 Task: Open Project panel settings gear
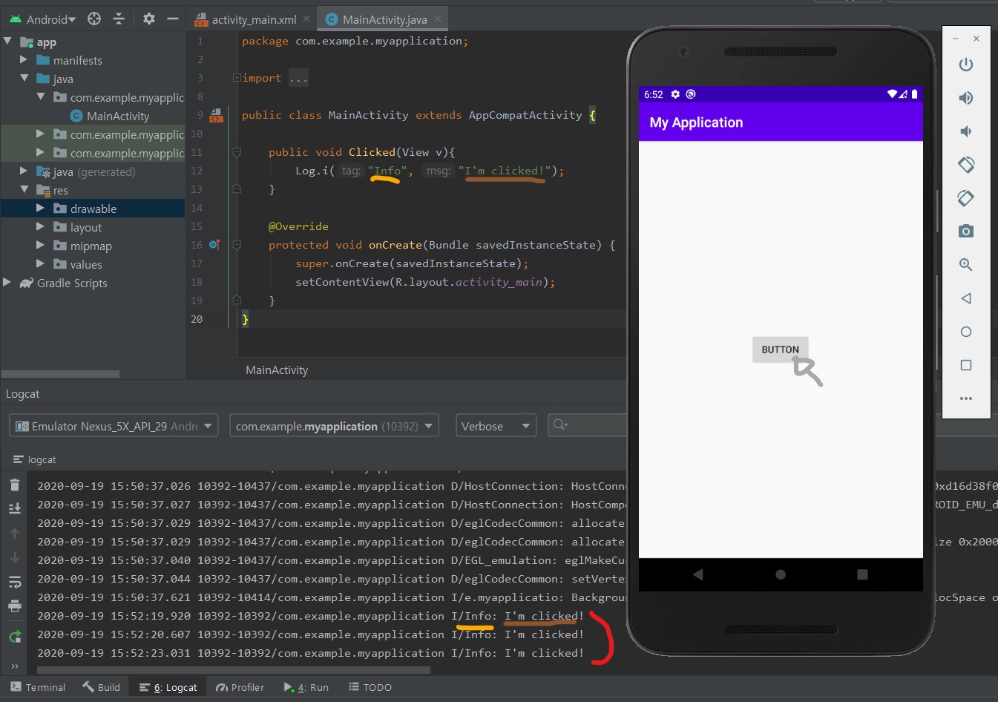point(149,19)
